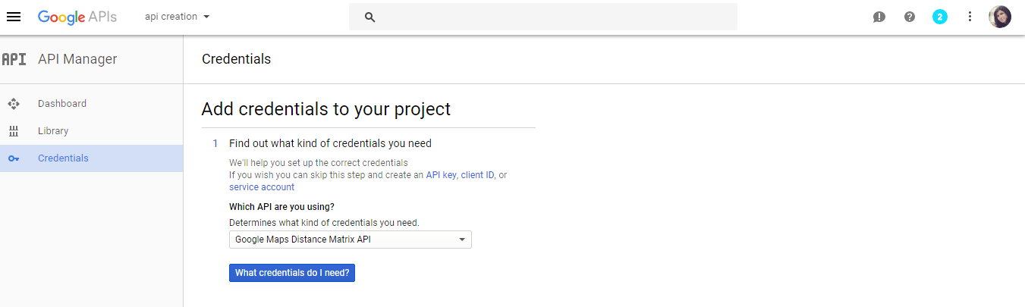Click the search magnifier icon
The image size is (1025, 307).
pos(370,17)
